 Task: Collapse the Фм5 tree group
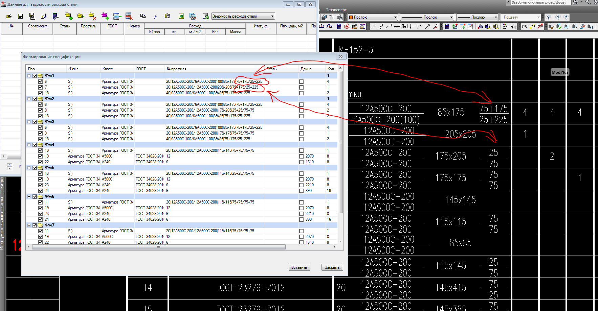[29, 168]
